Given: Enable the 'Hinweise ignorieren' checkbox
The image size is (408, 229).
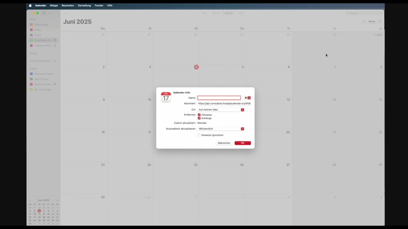Looking at the screenshot, I should [199, 135].
